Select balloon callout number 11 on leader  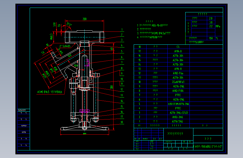coord(122,84)
